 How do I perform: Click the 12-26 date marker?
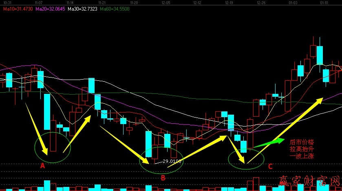(261, 3)
